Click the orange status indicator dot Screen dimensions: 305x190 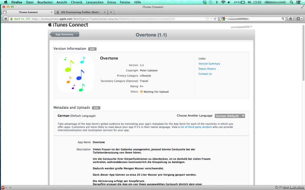click(141, 92)
